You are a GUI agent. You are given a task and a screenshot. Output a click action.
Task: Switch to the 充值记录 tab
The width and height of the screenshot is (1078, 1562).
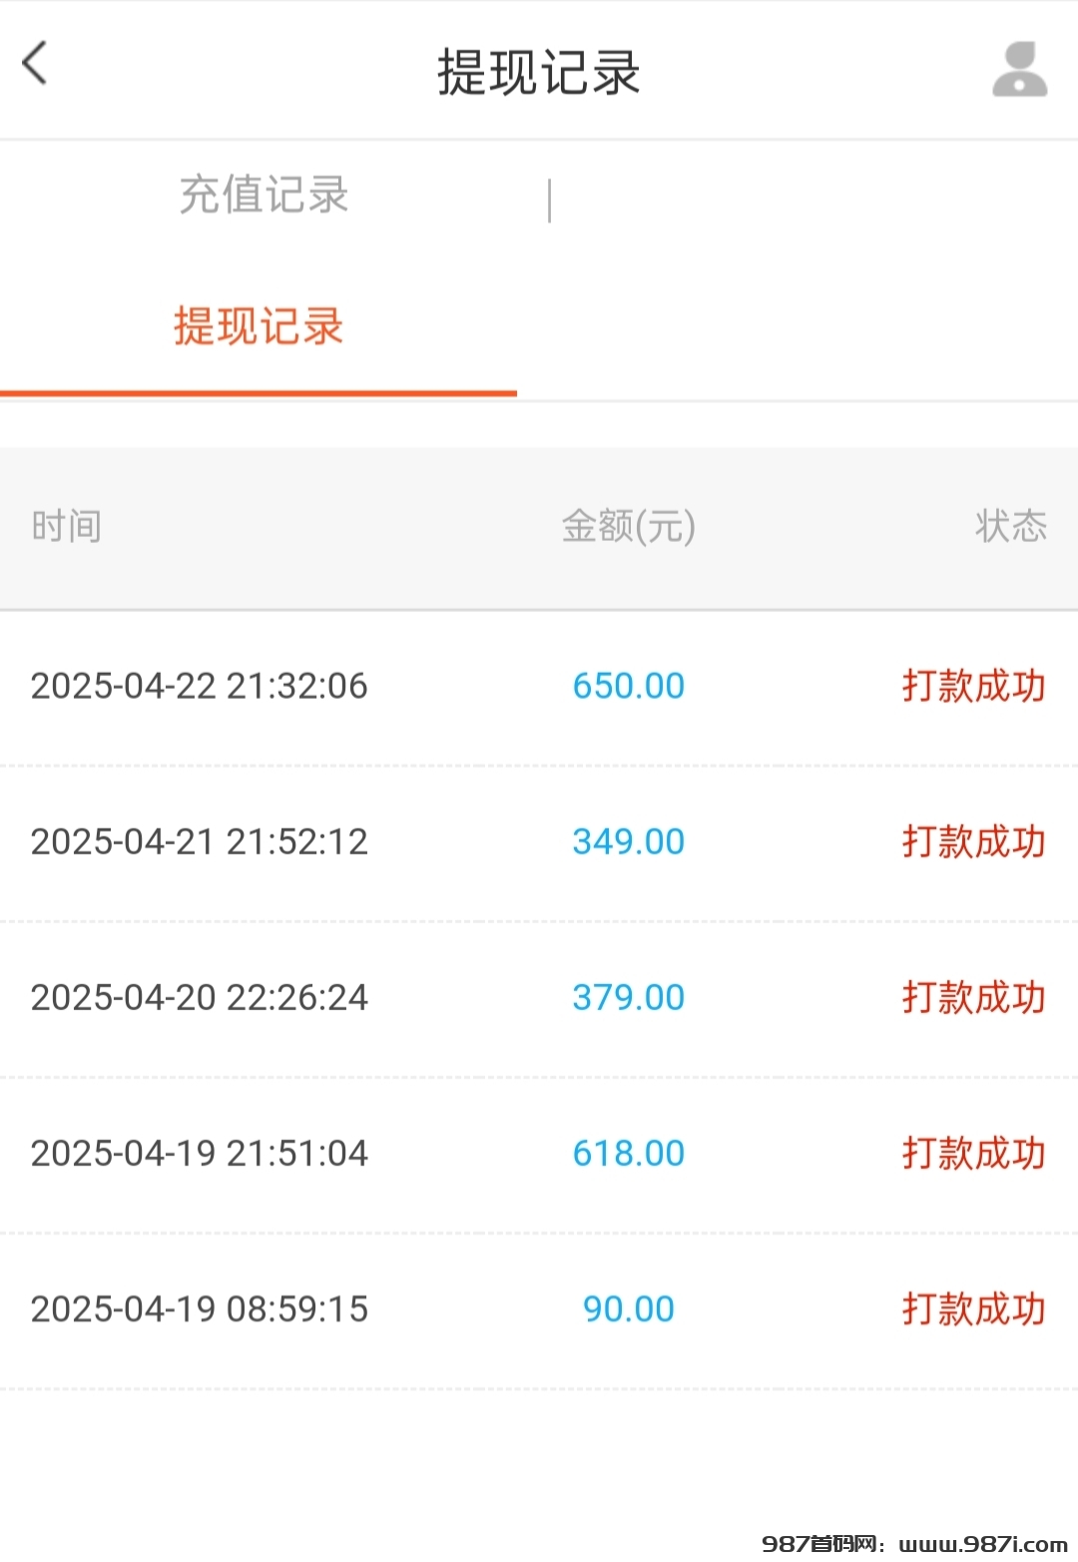[x=264, y=195]
